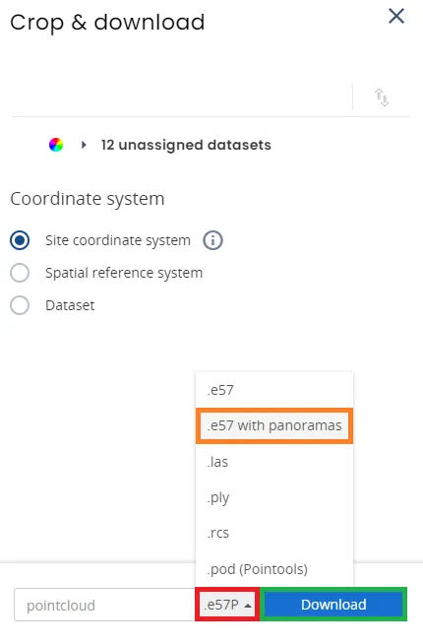Click the sort order arrows icon
423x644 pixels.
pos(382,97)
